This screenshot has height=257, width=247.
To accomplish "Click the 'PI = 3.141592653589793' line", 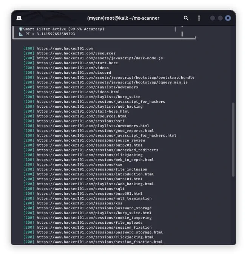I will 47,34.
